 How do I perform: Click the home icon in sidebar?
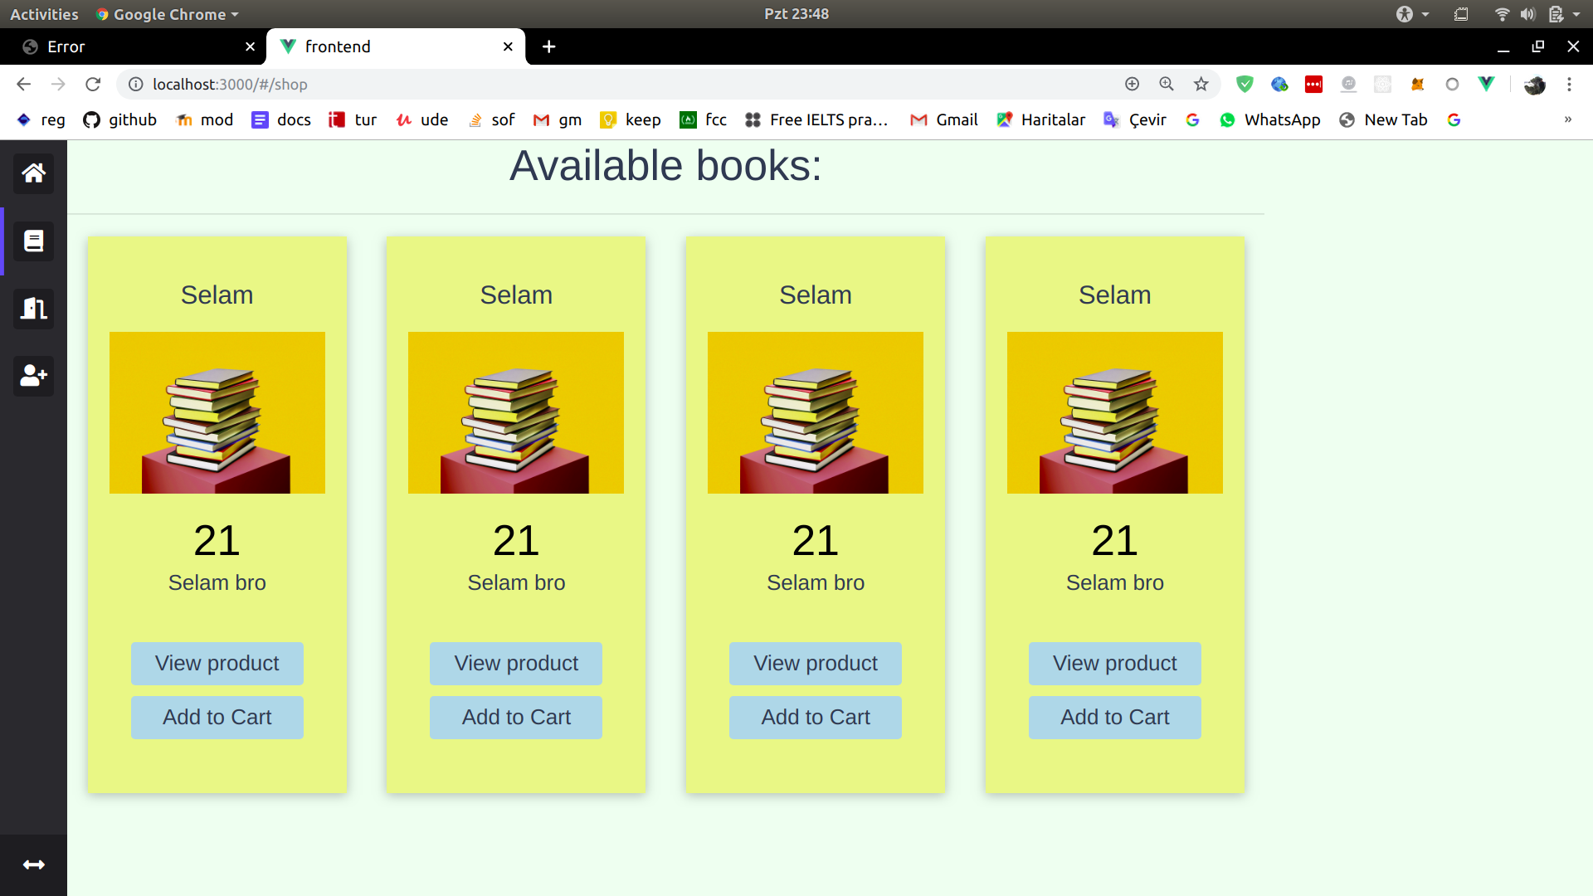point(33,173)
